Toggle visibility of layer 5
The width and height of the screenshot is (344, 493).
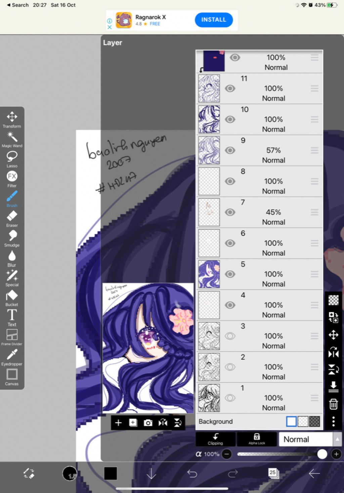pos(230,274)
